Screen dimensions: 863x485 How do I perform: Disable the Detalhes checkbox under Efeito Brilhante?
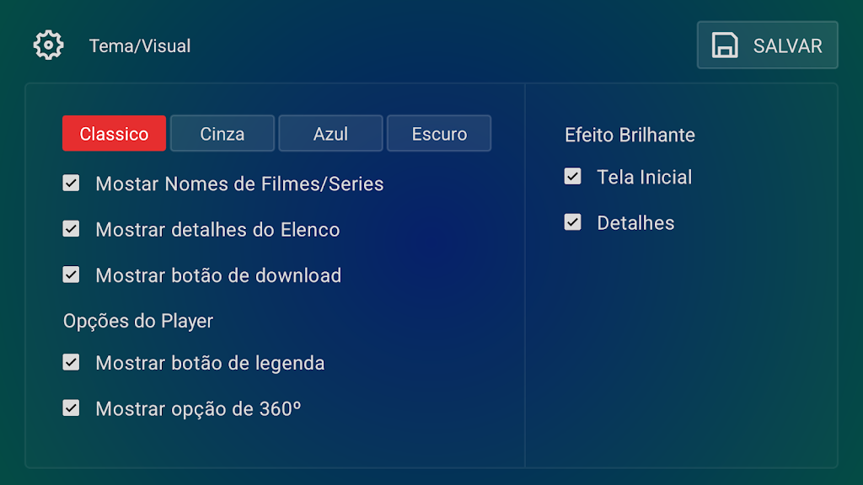[x=573, y=222]
